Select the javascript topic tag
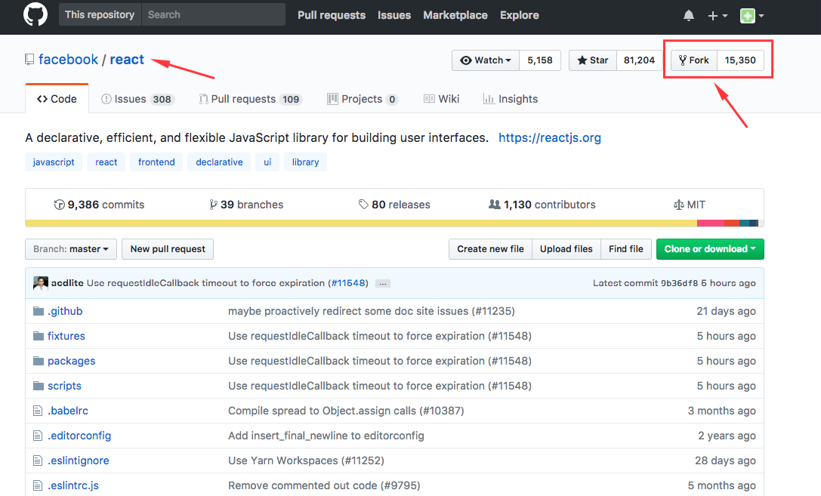The image size is (821, 496). [x=54, y=162]
